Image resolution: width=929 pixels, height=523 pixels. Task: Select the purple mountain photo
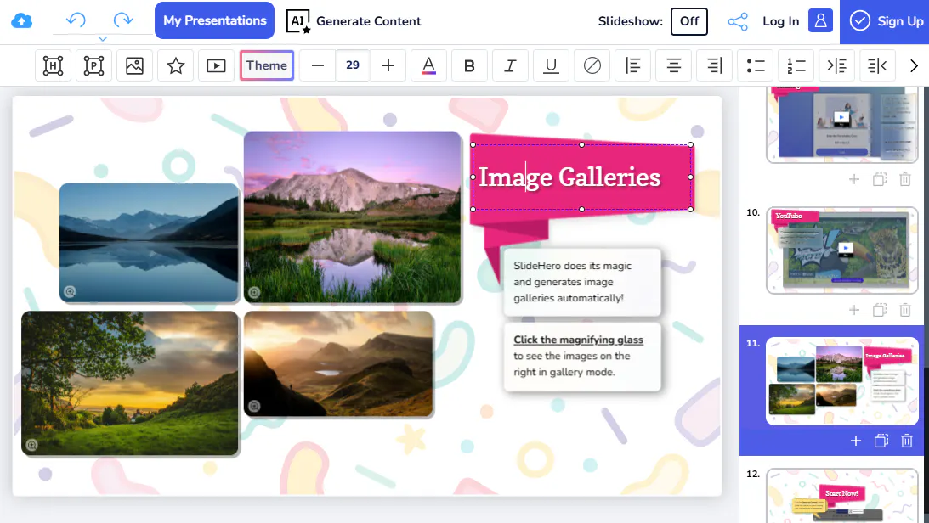(x=353, y=217)
